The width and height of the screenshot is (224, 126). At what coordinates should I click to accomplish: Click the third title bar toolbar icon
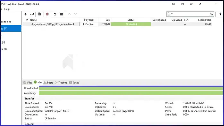coord(191,4)
